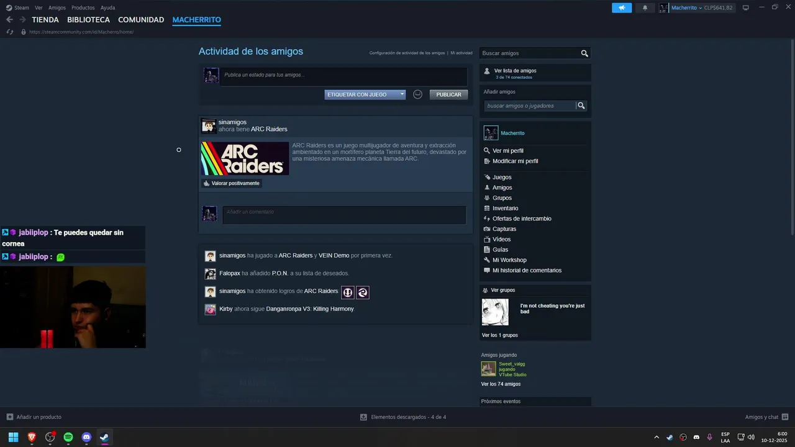Open Mi historial de comentarios link

(527, 271)
